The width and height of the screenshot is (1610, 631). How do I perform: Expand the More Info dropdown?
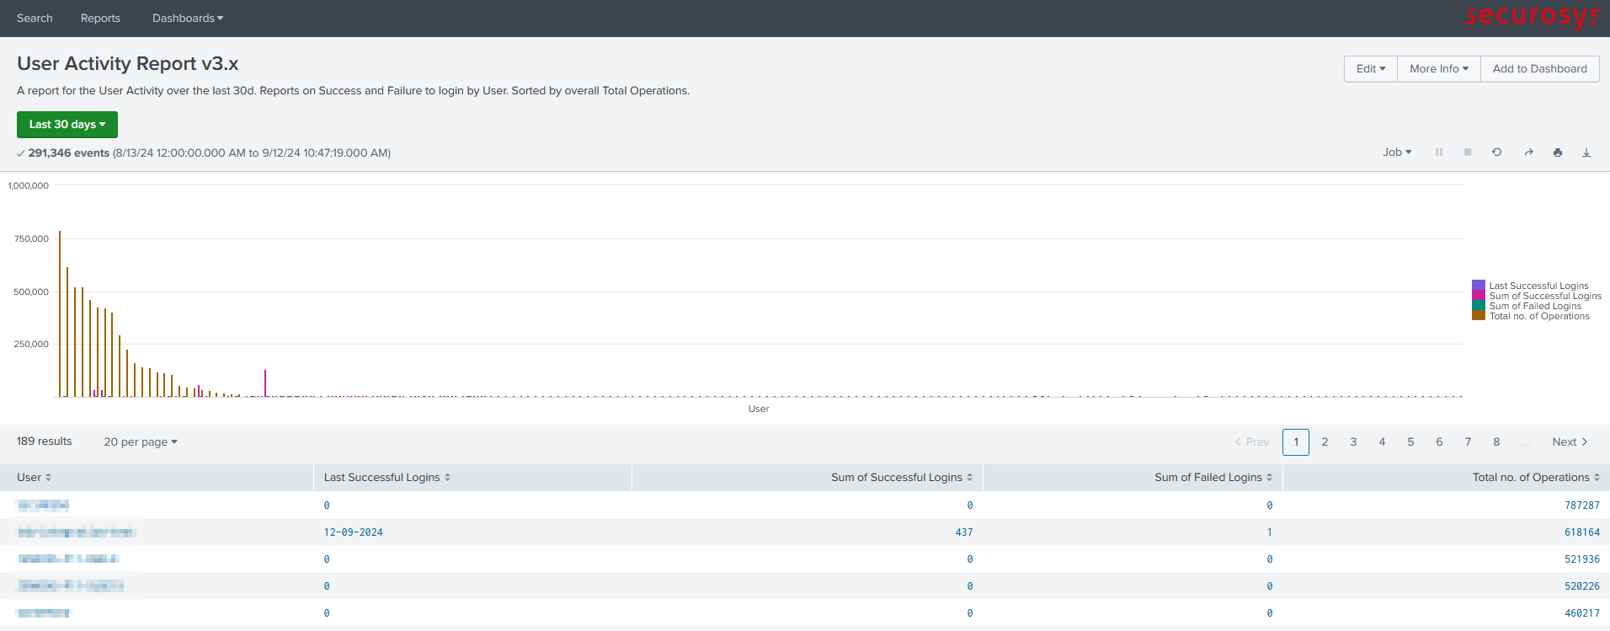pos(1439,69)
